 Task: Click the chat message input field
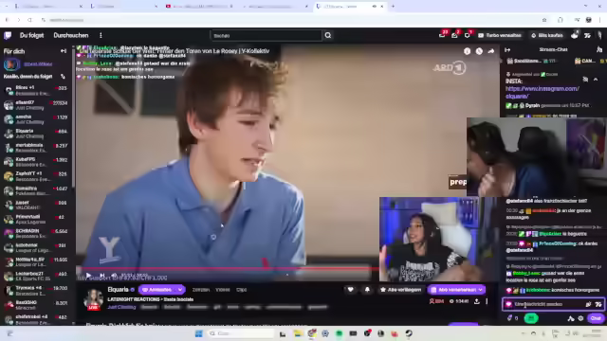548,304
